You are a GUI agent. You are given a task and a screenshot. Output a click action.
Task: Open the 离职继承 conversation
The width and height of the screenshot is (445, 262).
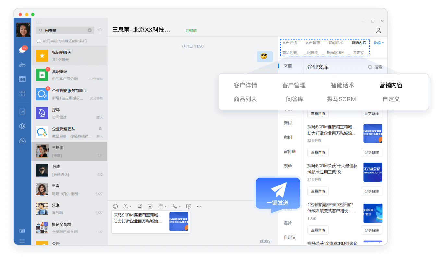69,75
